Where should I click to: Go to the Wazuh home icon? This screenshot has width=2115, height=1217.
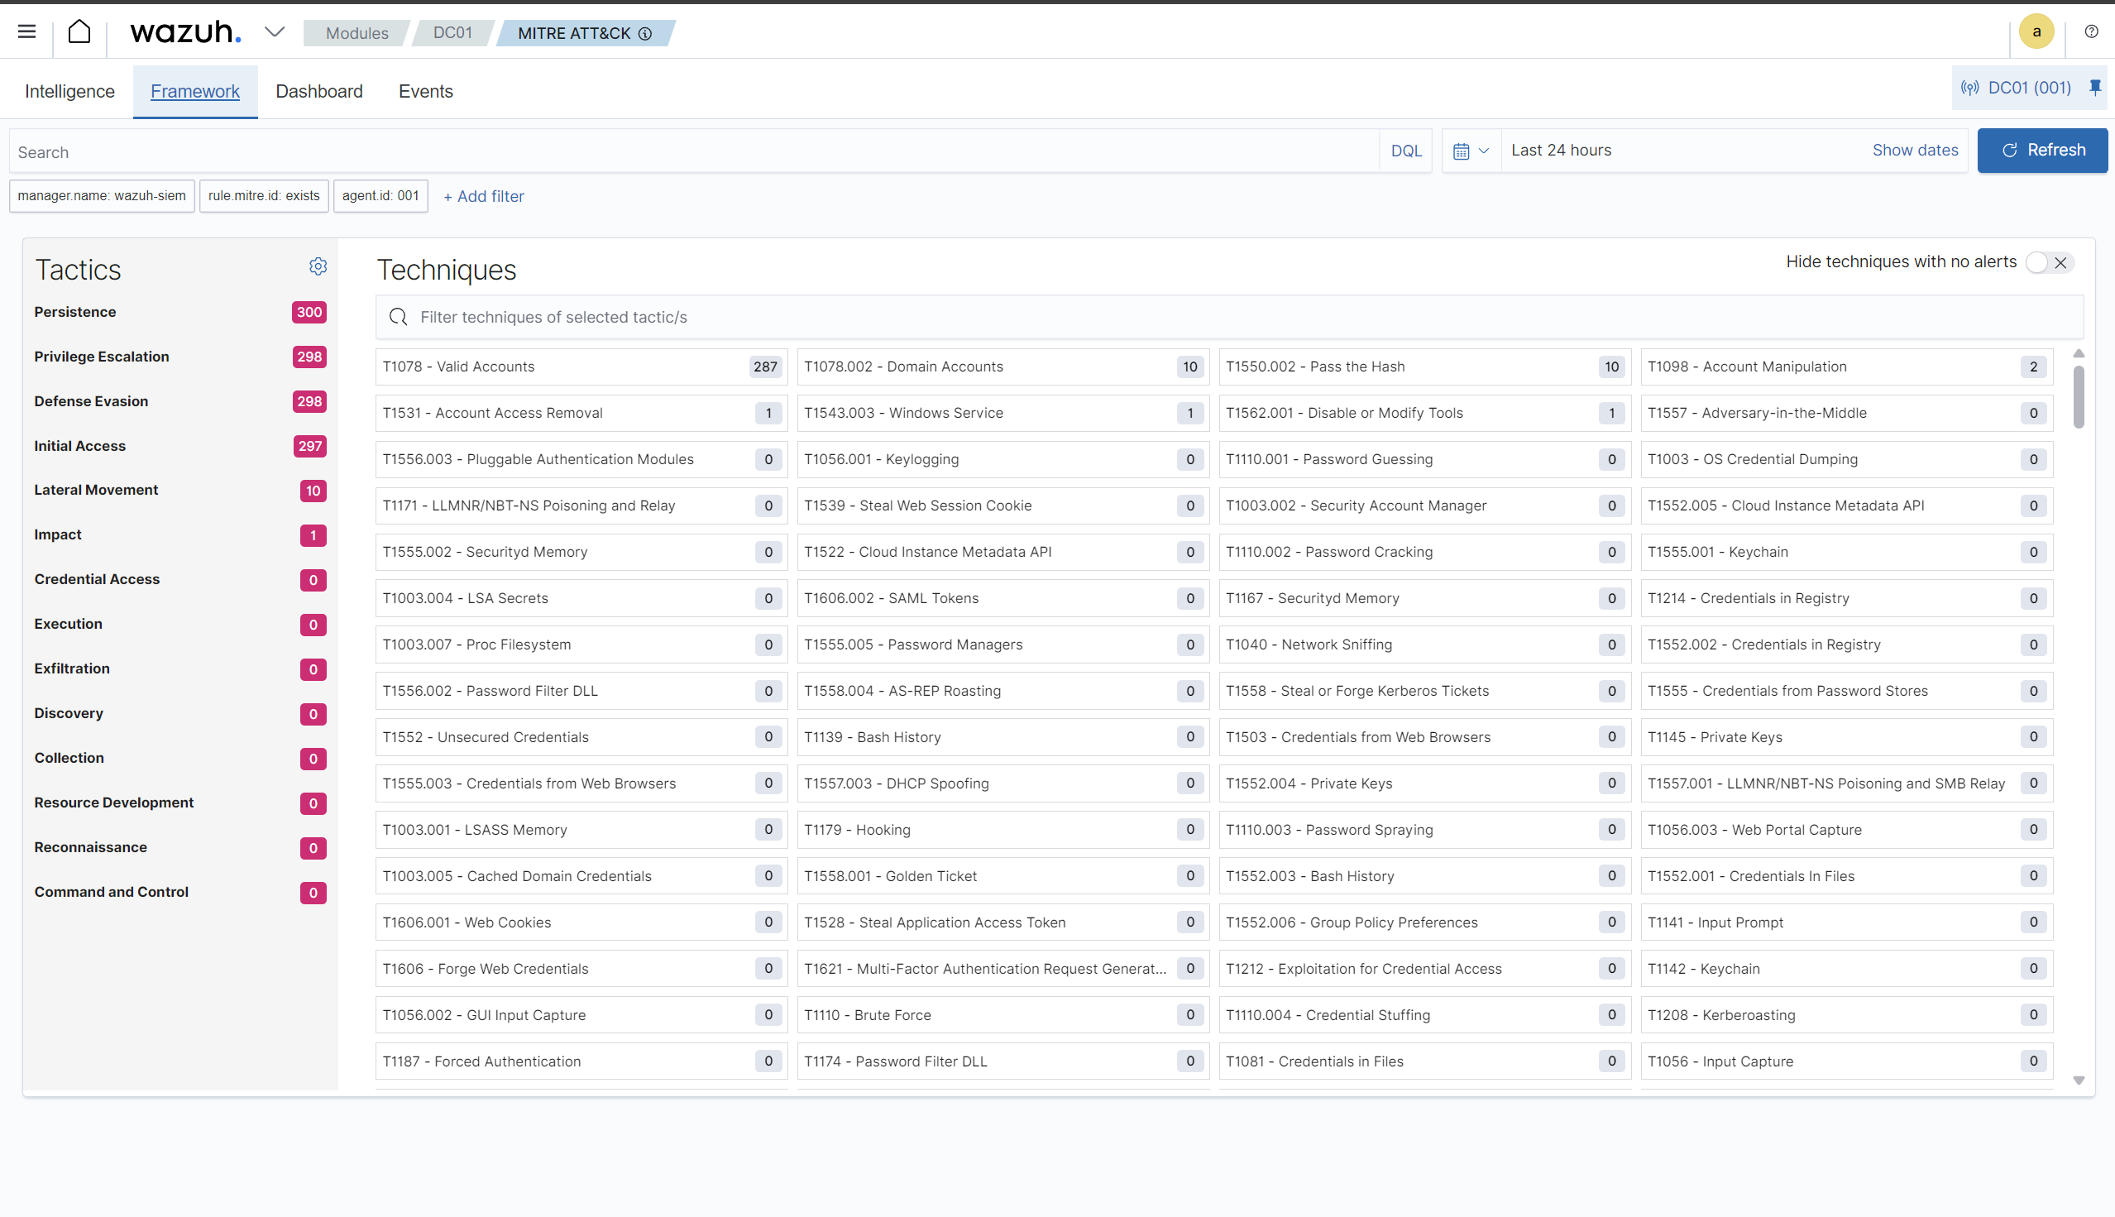point(79,31)
